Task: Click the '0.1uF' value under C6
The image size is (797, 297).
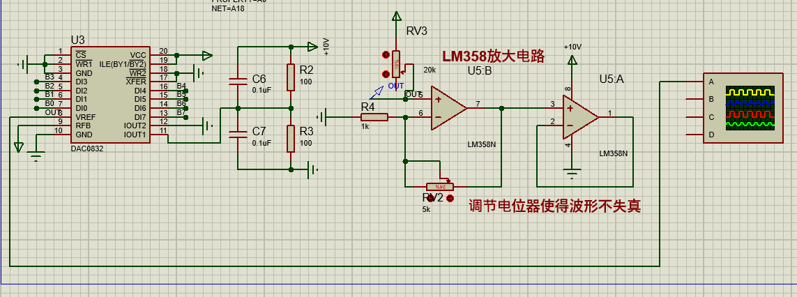Action: coord(262,90)
